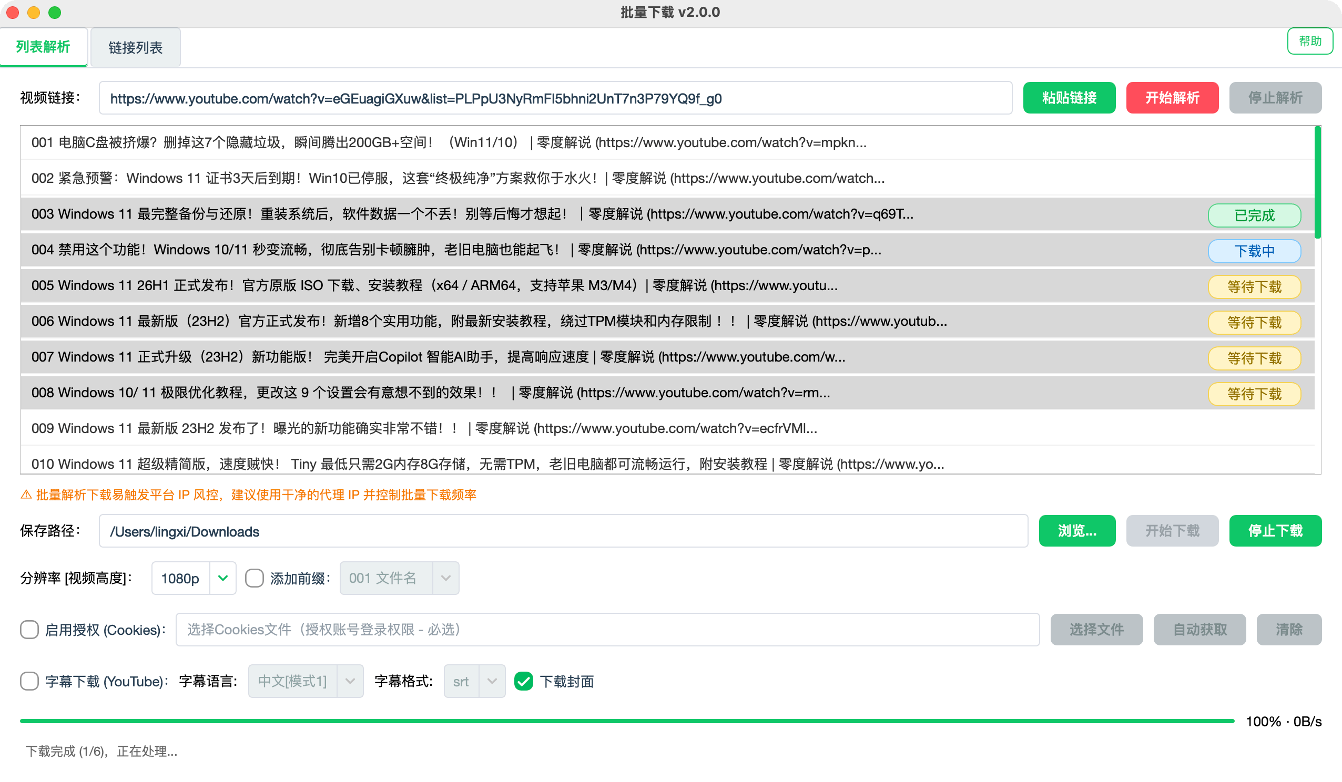
Task: Click the grey 停止解析 button
Action: [1275, 98]
